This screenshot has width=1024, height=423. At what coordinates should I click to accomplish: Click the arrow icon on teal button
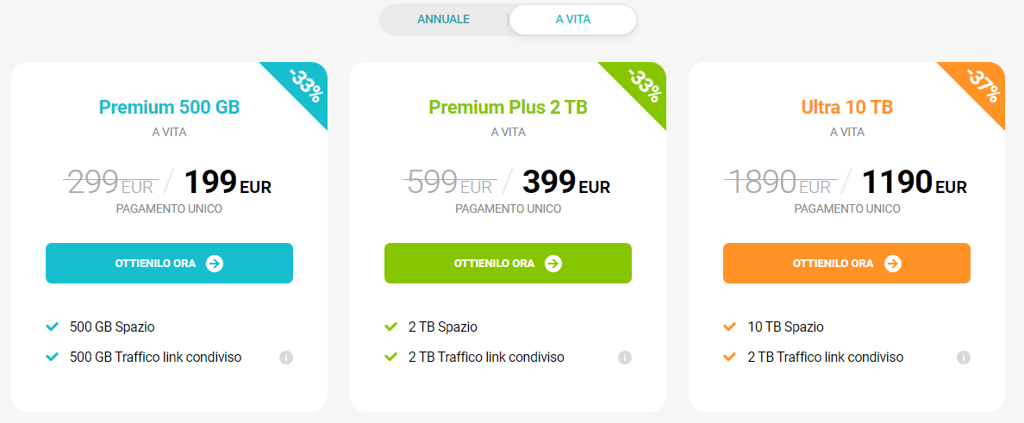(215, 264)
